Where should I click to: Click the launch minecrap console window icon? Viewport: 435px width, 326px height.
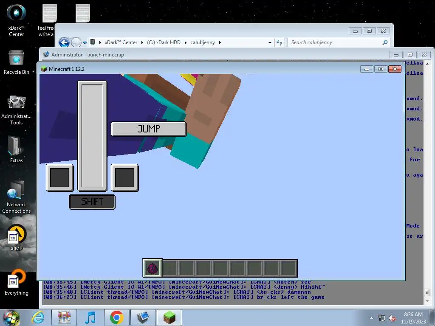[46, 54]
